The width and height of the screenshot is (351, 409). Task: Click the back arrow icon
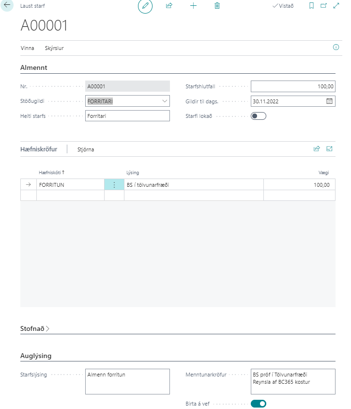point(7,6)
